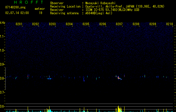Click the 1.1 frequency axis label
Image resolution: width=176 pixels, height=112 pixels.
coord(2,36)
